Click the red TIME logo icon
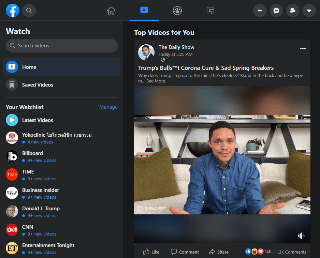This screenshot has height=258, width=320. pos(12,174)
